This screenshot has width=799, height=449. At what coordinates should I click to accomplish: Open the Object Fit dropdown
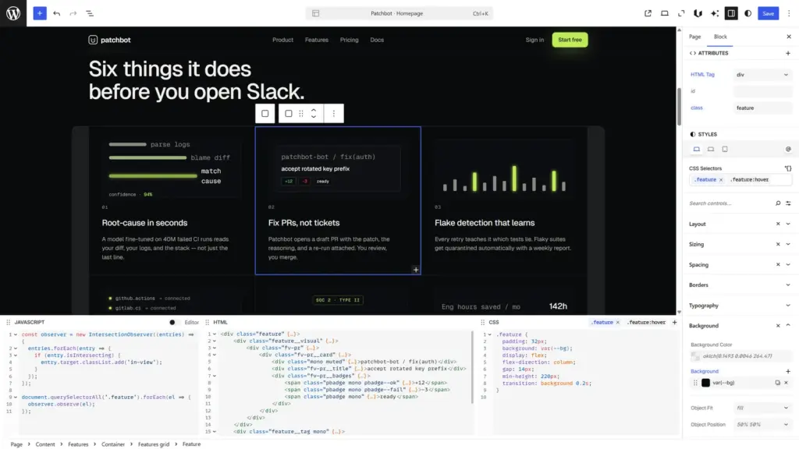[x=762, y=408]
